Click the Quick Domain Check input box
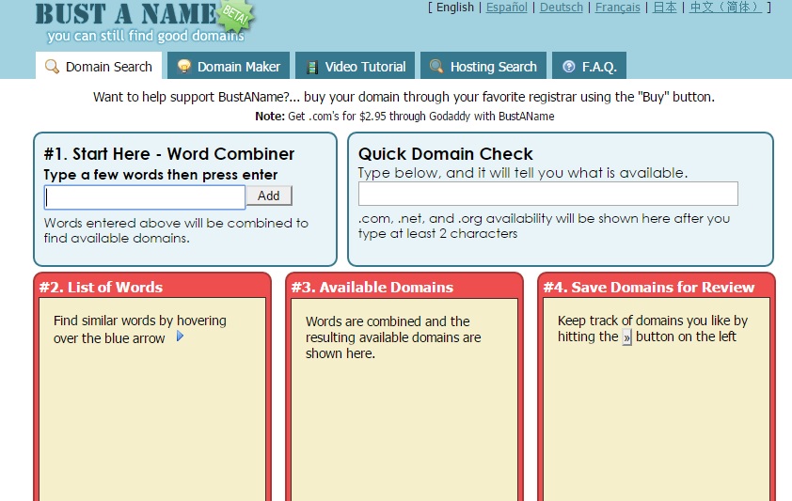This screenshot has height=501, width=792. pyautogui.click(x=547, y=194)
